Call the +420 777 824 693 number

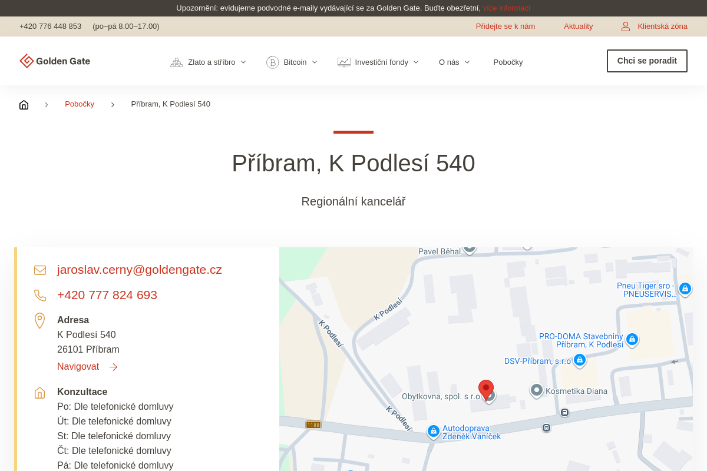(107, 295)
